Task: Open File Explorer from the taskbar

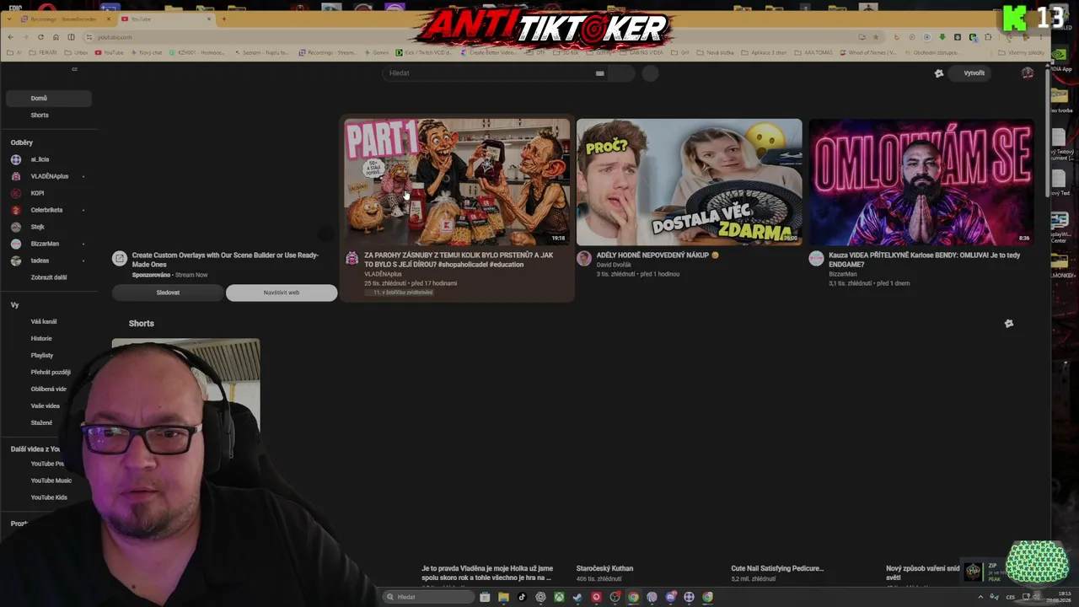Action: coord(503,597)
